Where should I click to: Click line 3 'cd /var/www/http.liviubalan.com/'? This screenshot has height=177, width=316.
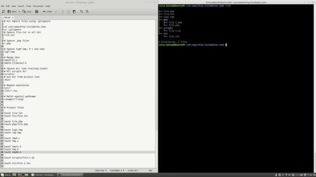click(25, 27)
